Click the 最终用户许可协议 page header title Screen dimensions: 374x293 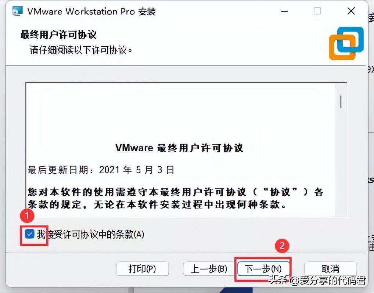pyautogui.click(x=58, y=35)
